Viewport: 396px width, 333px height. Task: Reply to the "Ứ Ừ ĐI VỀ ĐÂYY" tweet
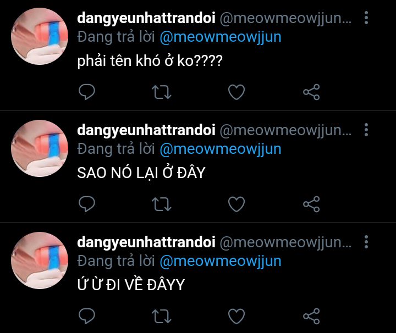click(87, 316)
